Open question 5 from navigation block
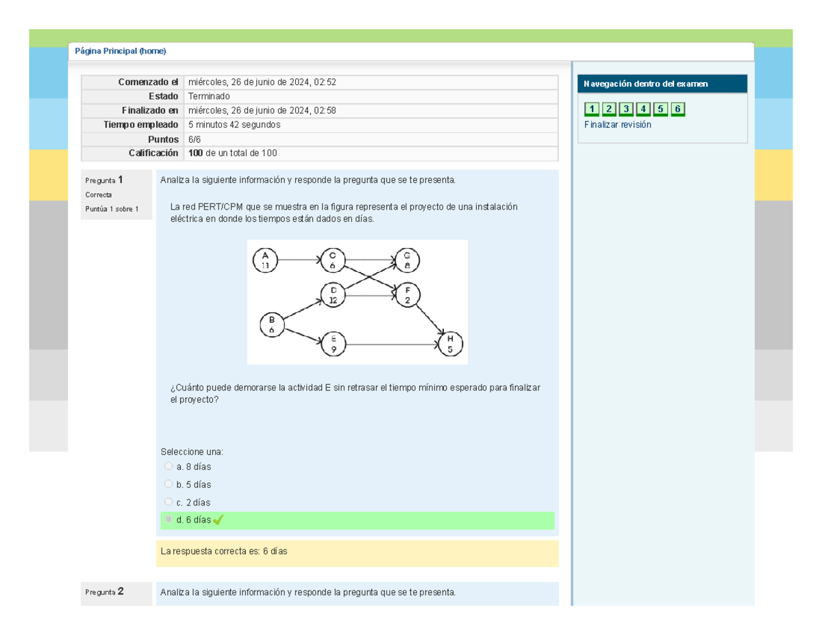The height and width of the screenshot is (635, 822). (660, 109)
